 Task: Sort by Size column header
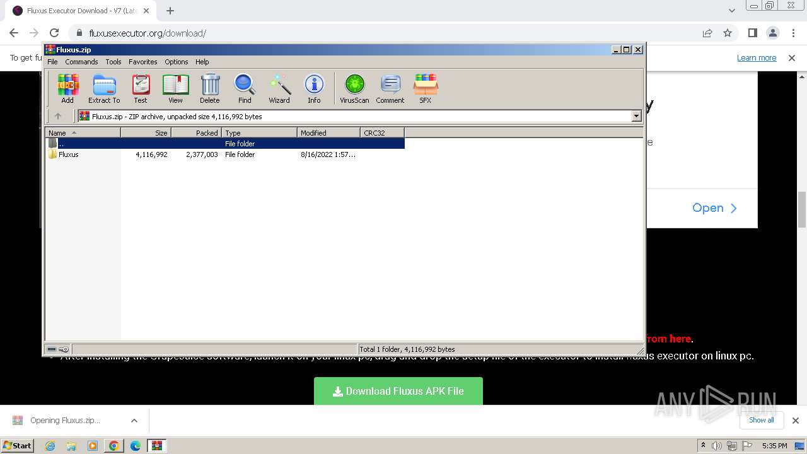click(146, 133)
